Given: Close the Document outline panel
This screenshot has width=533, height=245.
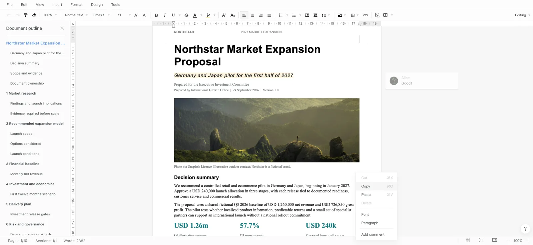Looking at the screenshot, I should (x=62, y=28).
